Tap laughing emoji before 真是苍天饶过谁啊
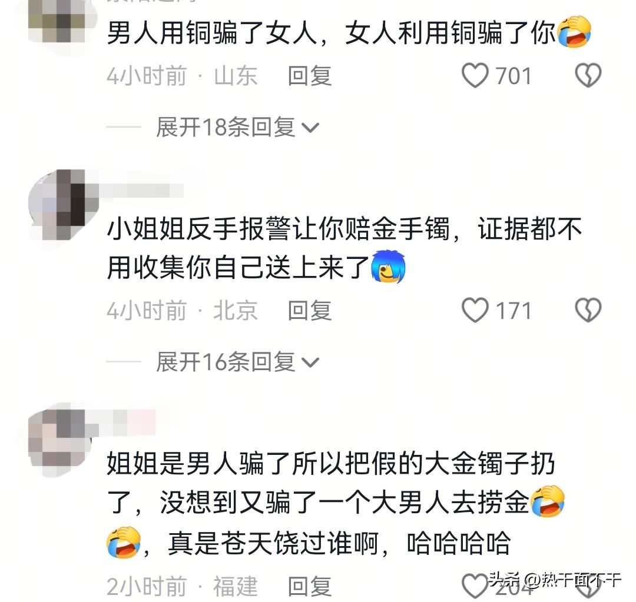The width and height of the screenshot is (636, 602). [x=124, y=543]
